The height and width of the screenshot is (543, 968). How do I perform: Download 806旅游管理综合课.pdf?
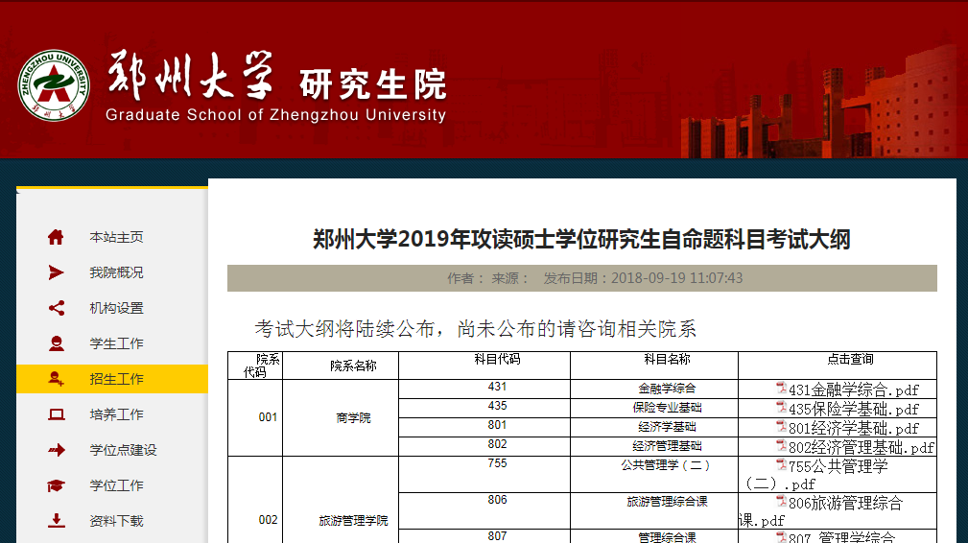[844, 503]
